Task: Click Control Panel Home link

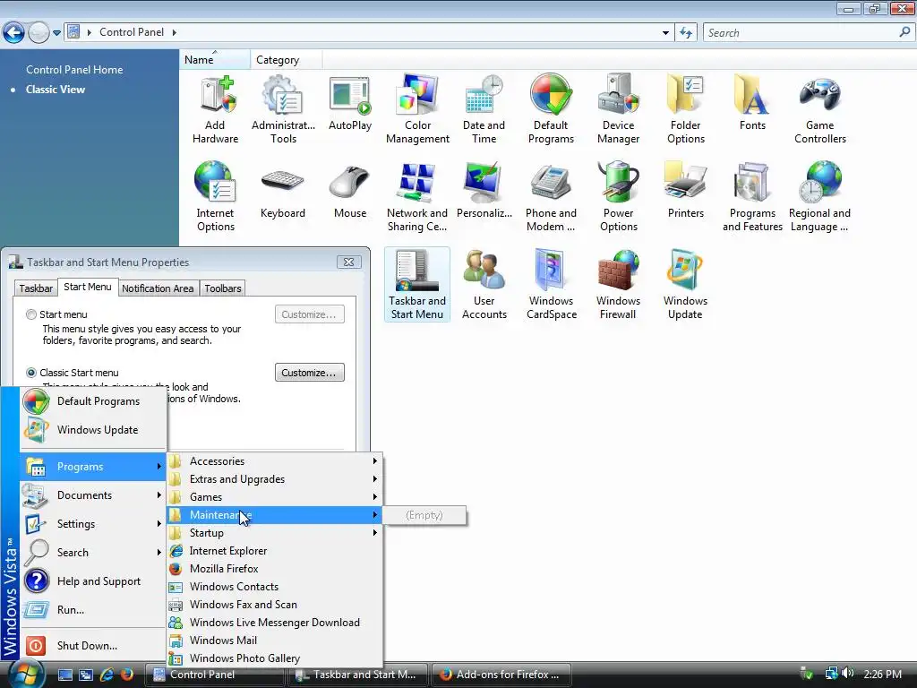Action: (74, 70)
